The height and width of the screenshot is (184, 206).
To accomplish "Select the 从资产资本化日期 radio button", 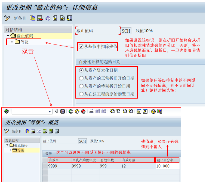I will click(81, 70).
